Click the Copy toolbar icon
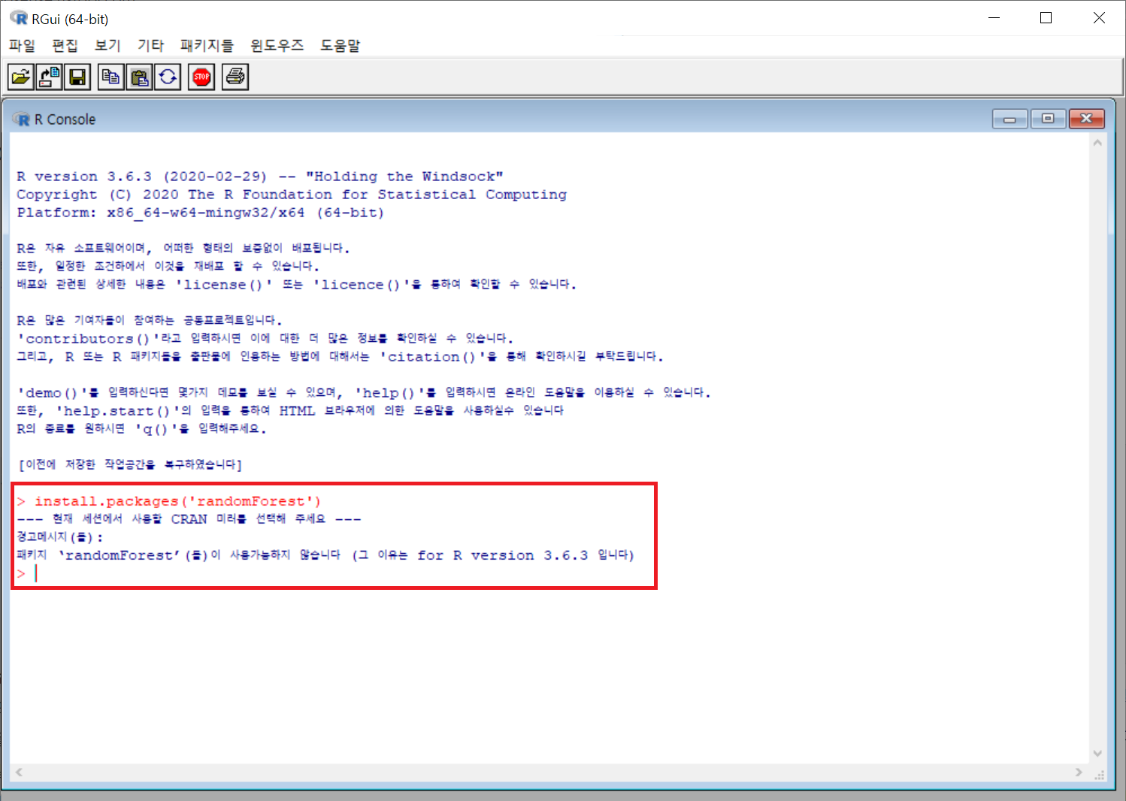 (x=111, y=77)
